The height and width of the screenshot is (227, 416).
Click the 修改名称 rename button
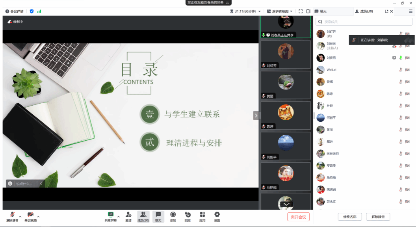pos(350,217)
